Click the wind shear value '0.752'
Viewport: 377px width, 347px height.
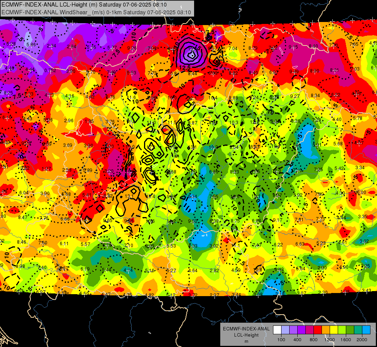(x=50, y=71)
